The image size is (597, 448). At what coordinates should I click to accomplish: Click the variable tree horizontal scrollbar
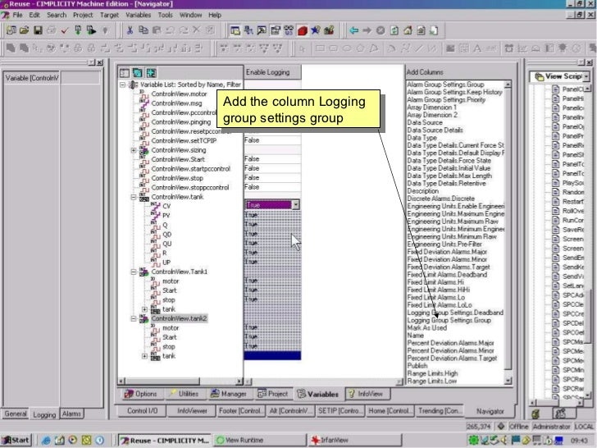180,381
